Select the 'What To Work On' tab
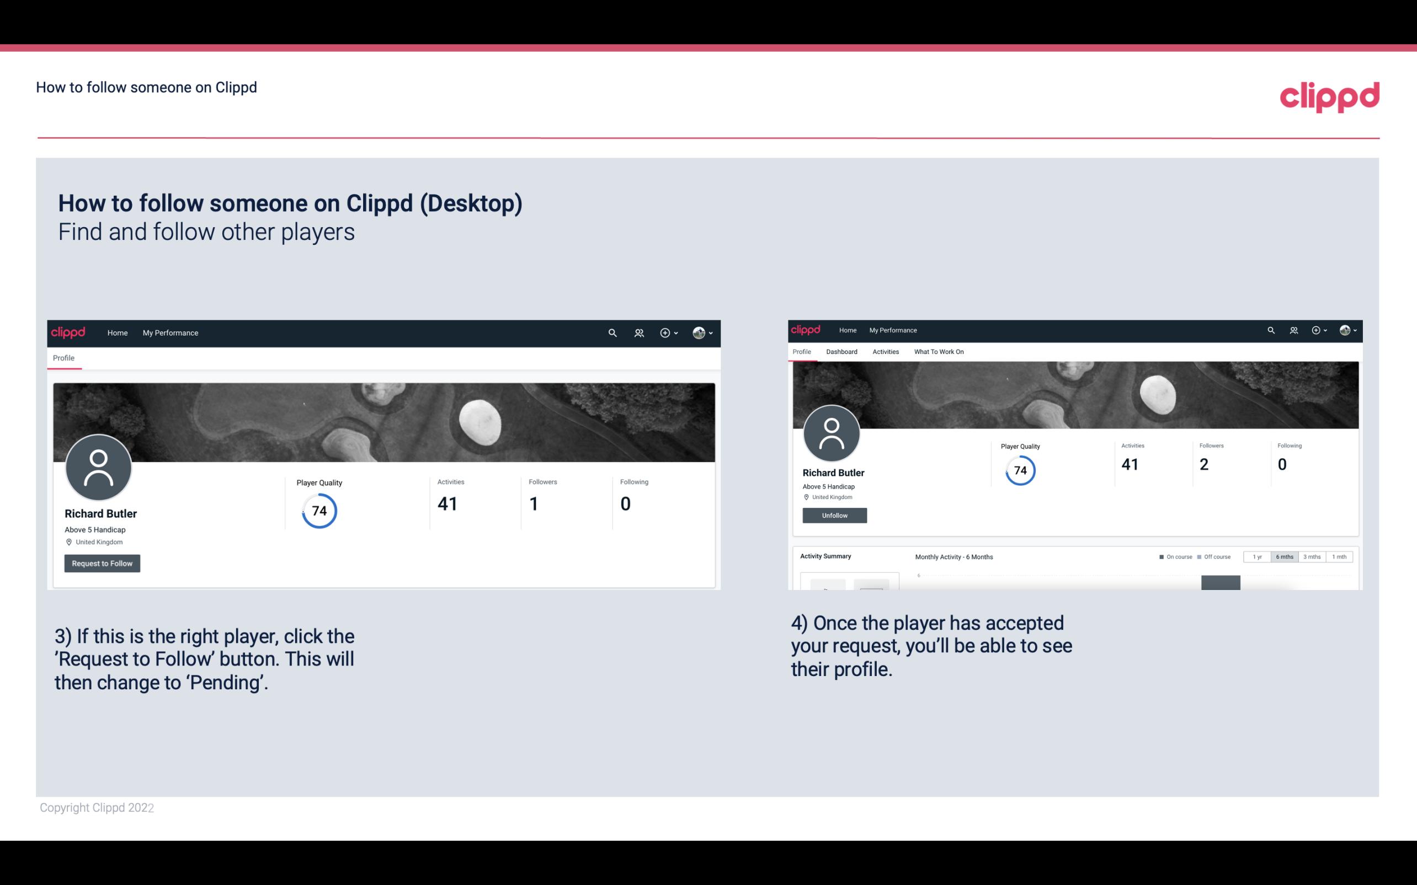 (x=939, y=351)
